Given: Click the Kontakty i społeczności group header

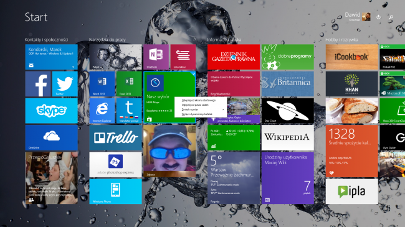Looking at the screenshot, I should [x=47, y=40].
